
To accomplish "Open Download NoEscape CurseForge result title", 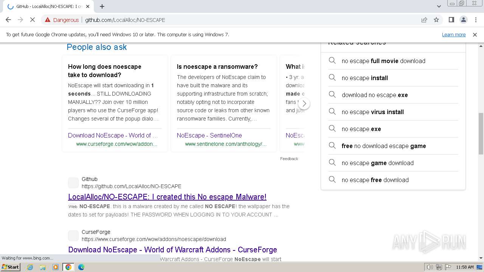I will (172, 250).
